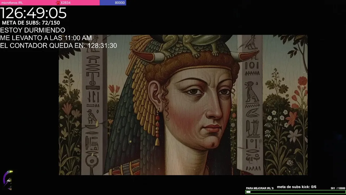The width and height of the screenshot is (346, 195).
Task: Click the 62834 value
Action: 65,3
